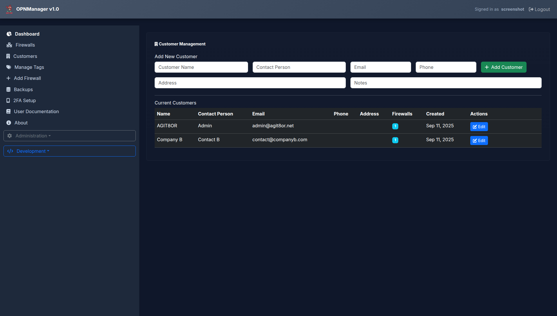Screen dimensions: 557x316
Task: Focus the Notes input field
Action: (x=446, y=83)
